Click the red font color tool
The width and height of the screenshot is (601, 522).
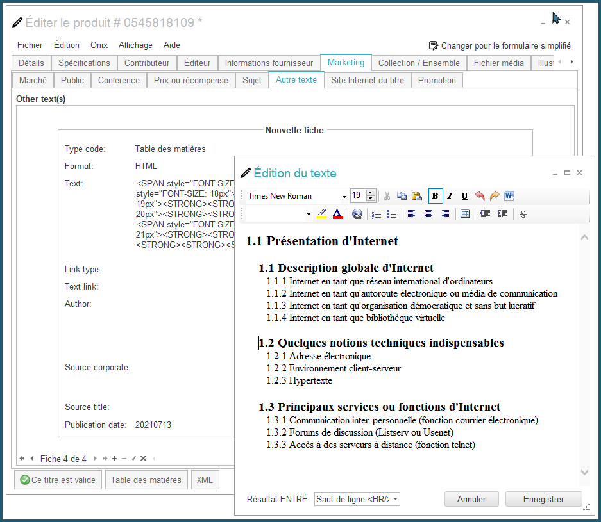tap(337, 214)
